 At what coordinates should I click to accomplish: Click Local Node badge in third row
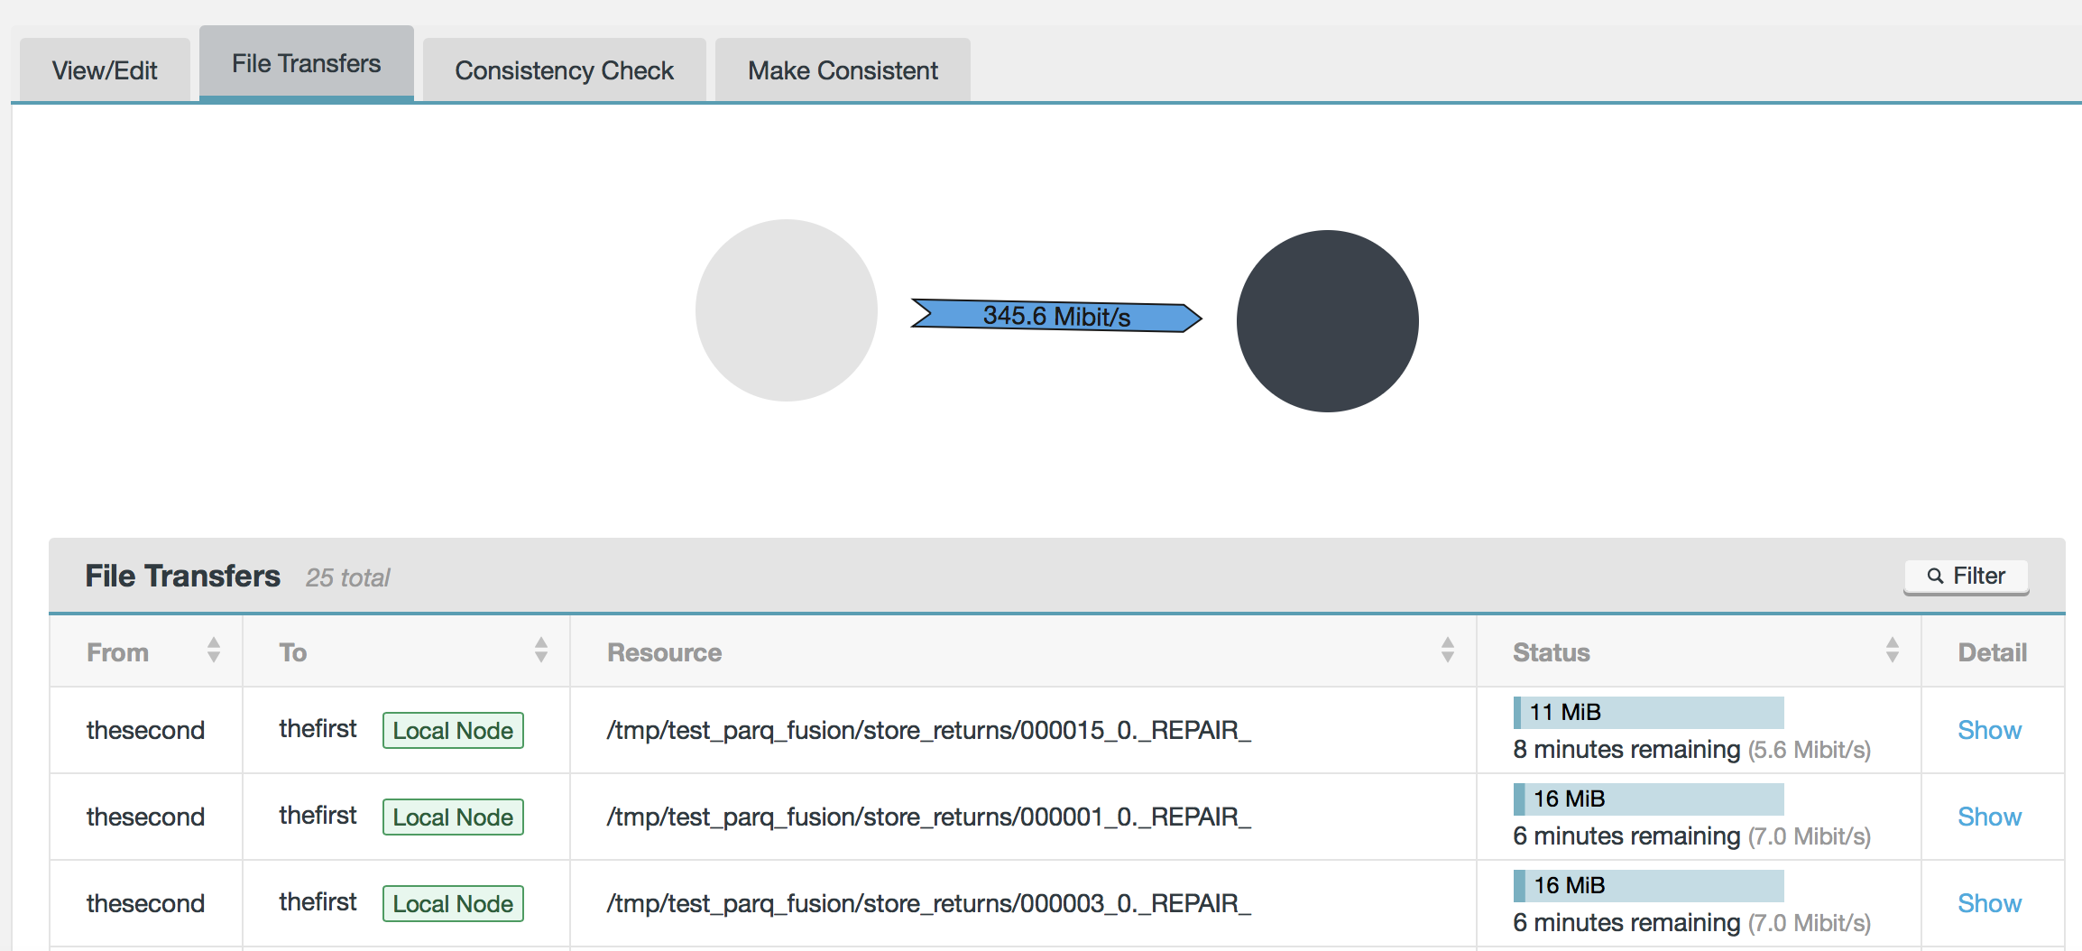[x=453, y=903]
